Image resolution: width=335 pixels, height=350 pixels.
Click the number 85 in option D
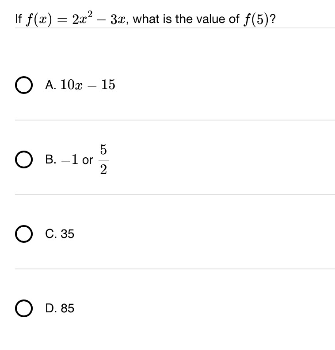(x=68, y=308)
